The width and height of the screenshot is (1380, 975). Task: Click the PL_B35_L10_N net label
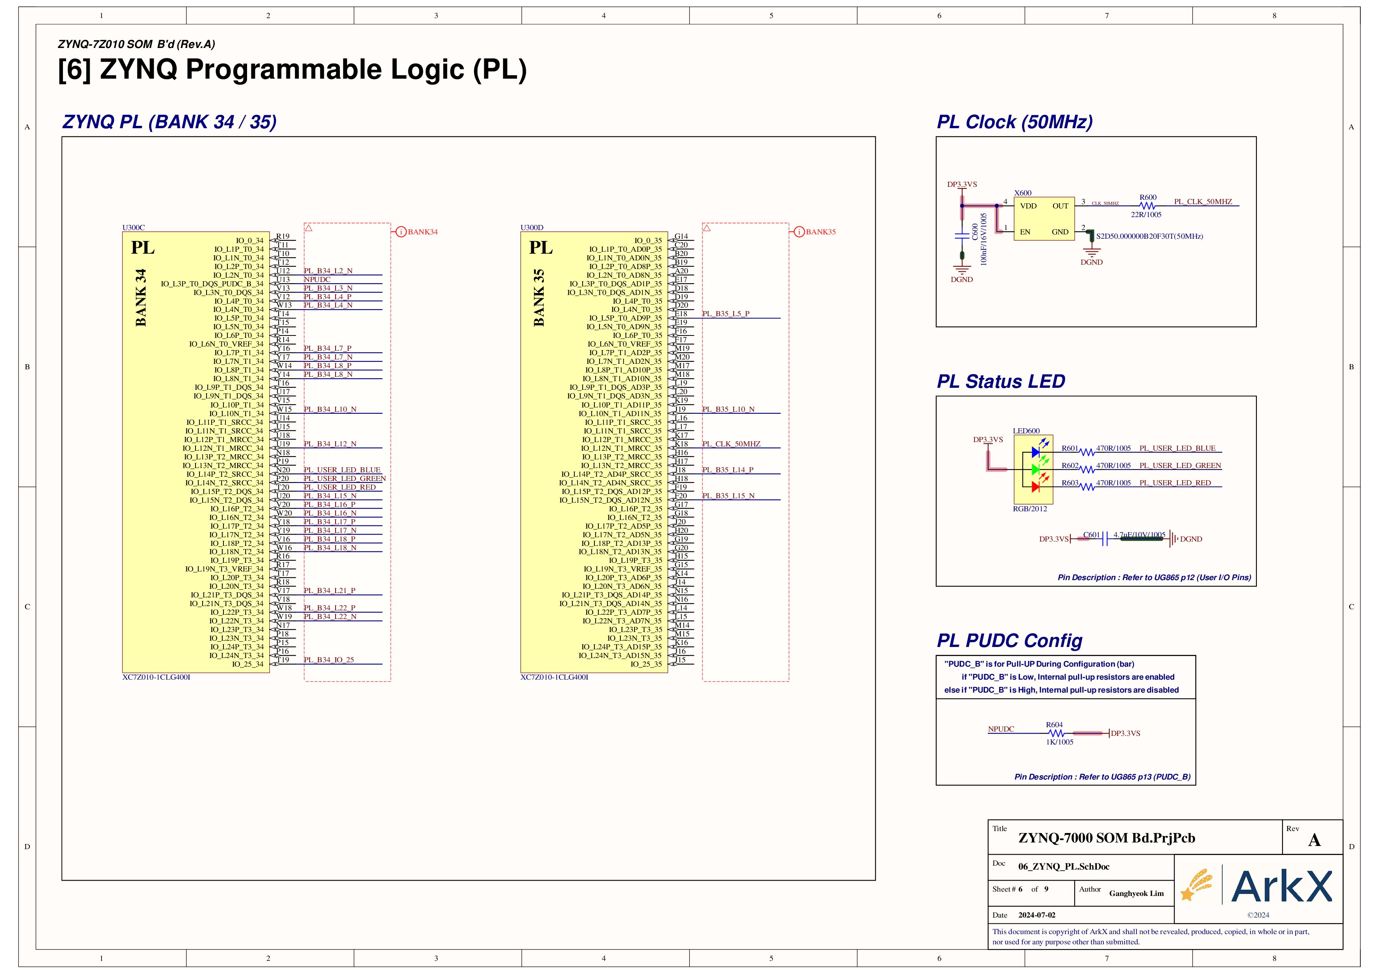click(x=729, y=409)
